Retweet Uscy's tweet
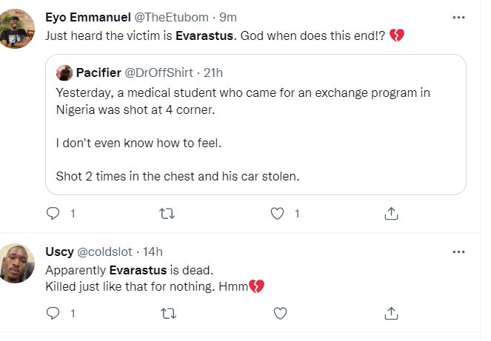 (167, 313)
